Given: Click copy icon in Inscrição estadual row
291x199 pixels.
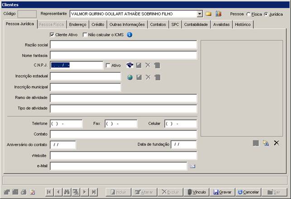Looking at the screenshot, I should tap(157, 77).
